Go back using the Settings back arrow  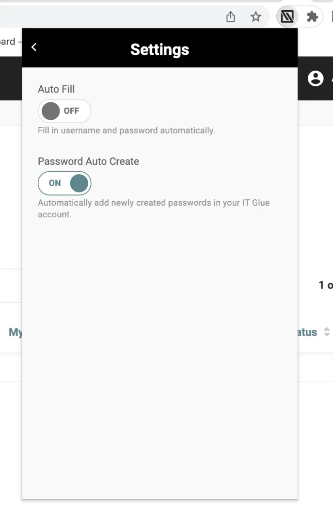[34, 47]
